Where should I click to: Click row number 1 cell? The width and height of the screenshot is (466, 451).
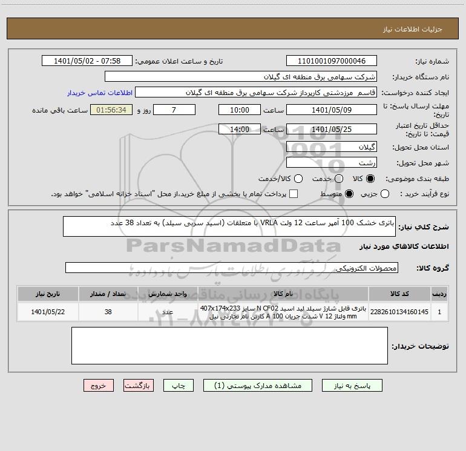point(439,312)
